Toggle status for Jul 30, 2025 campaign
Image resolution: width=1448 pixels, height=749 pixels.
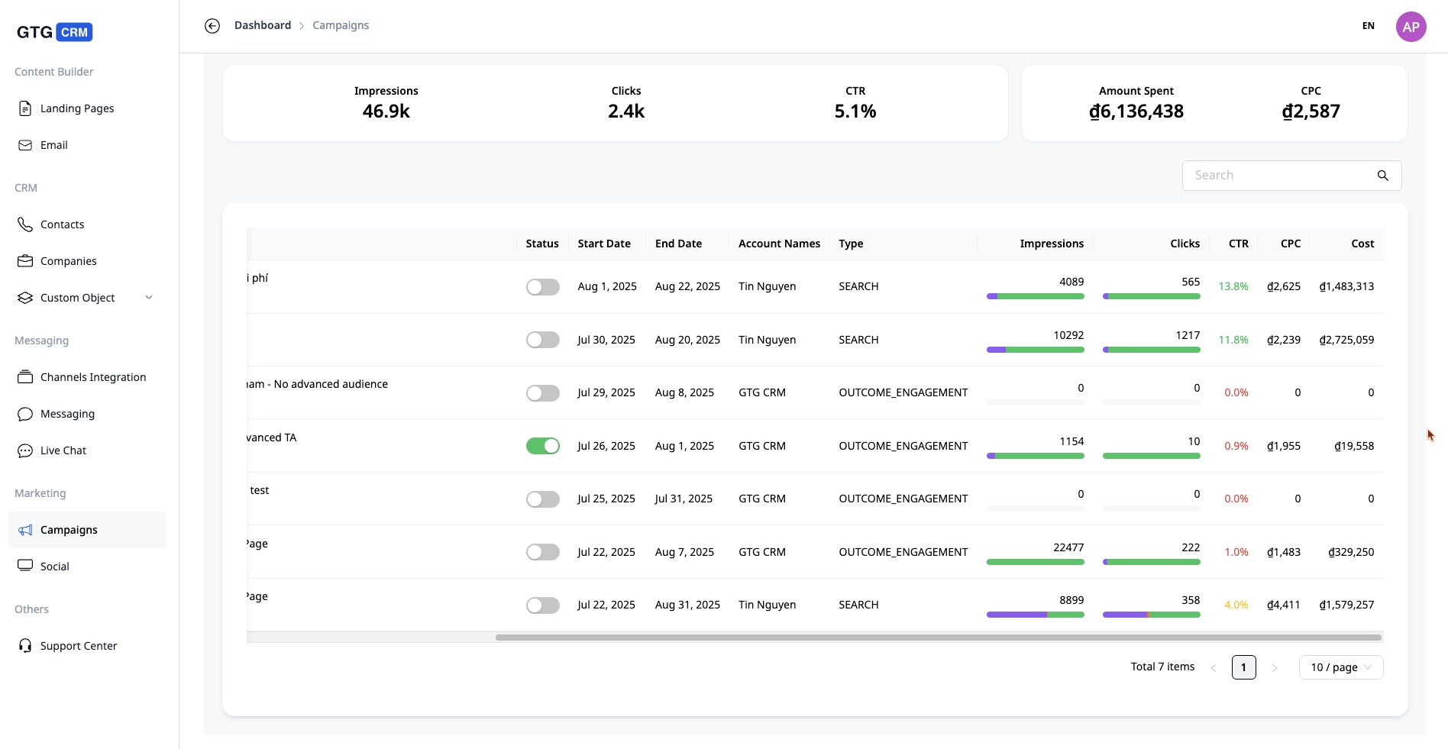coord(543,340)
